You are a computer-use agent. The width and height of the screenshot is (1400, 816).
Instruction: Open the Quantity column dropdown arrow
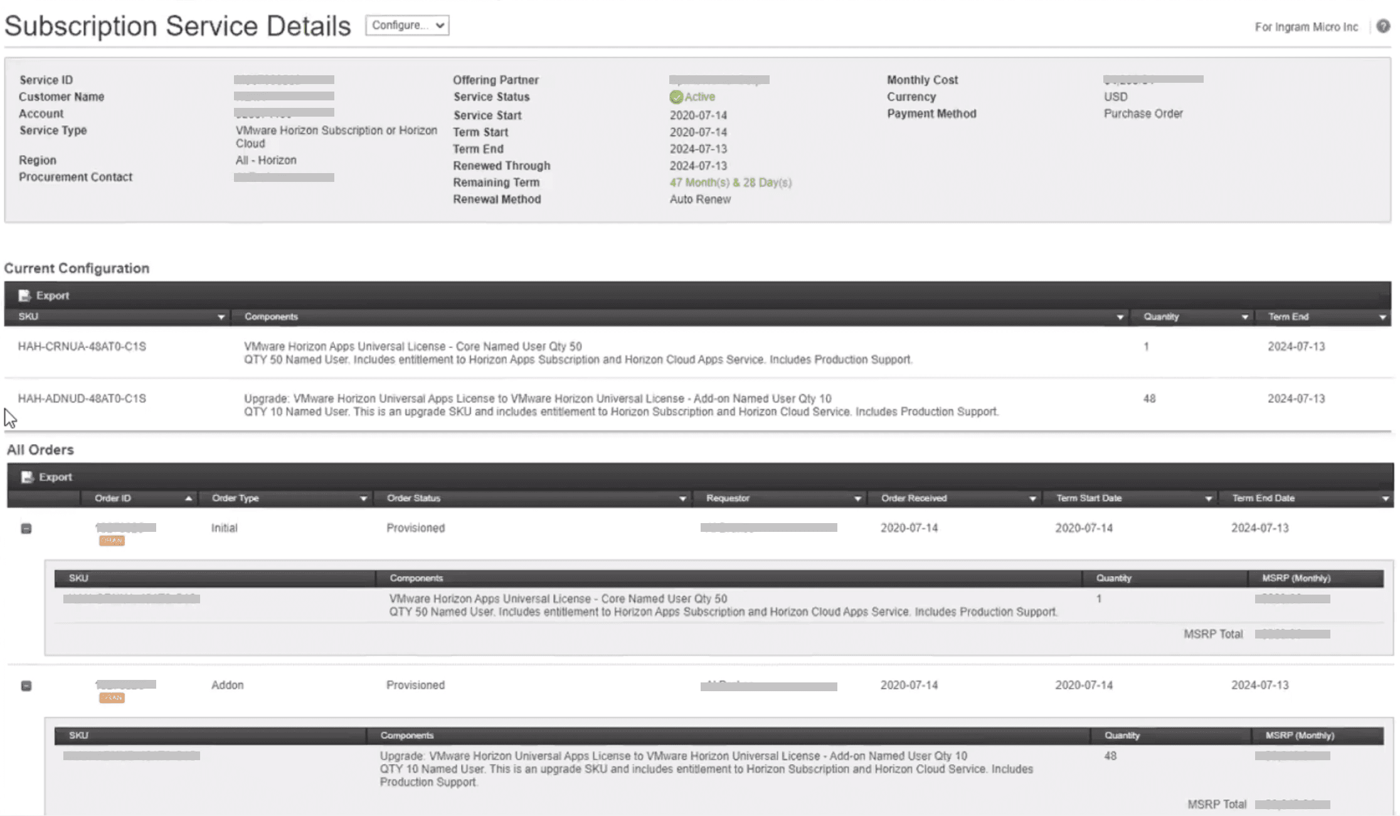click(1244, 317)
